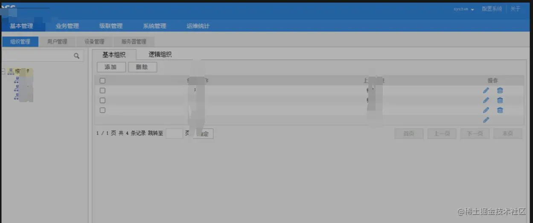Remove the second row with its trash icon
The height and width of the screenshot is (223, 533).
(500, 100)
